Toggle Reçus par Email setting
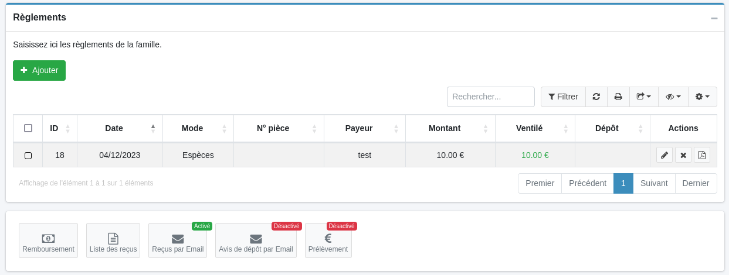Image resolution: width=729 pixels, height=275 pixels. point(178,240)
